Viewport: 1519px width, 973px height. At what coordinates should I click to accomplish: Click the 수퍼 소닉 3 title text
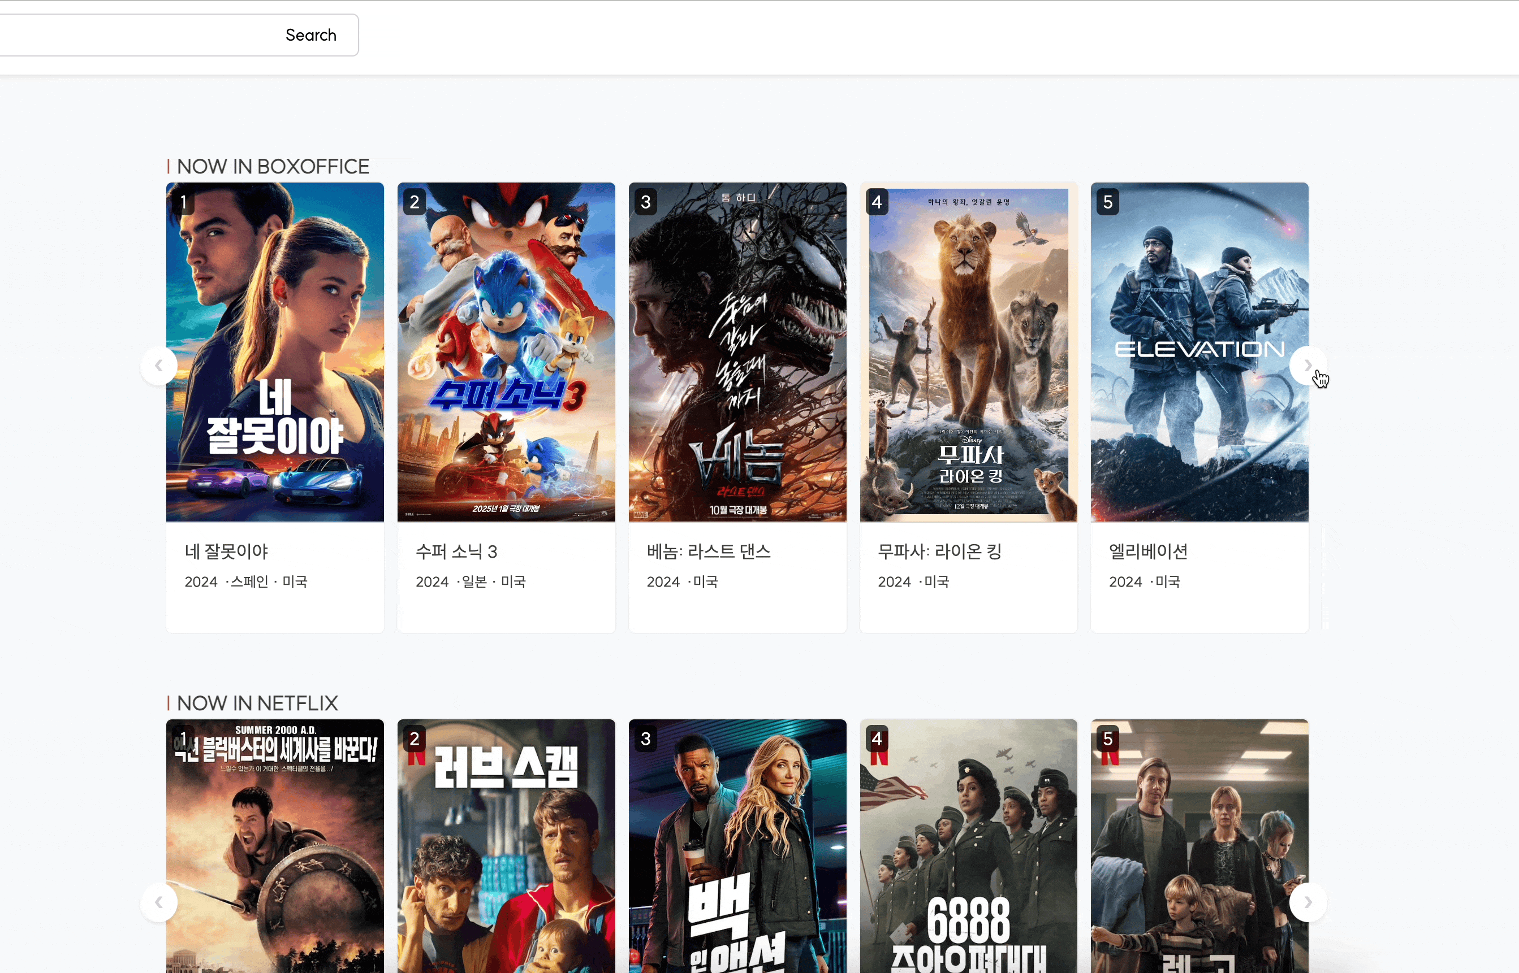(456, 551)
